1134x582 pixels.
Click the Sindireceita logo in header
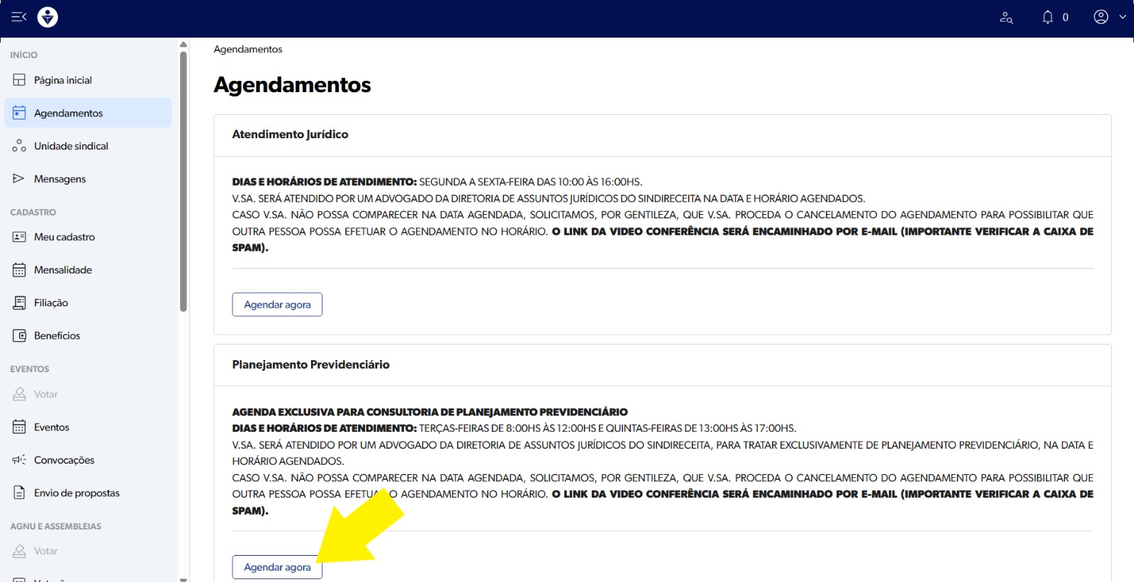(47, 17)
